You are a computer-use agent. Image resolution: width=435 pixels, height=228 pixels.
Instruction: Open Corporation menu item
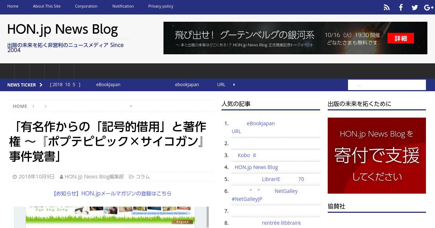[86, 6]
